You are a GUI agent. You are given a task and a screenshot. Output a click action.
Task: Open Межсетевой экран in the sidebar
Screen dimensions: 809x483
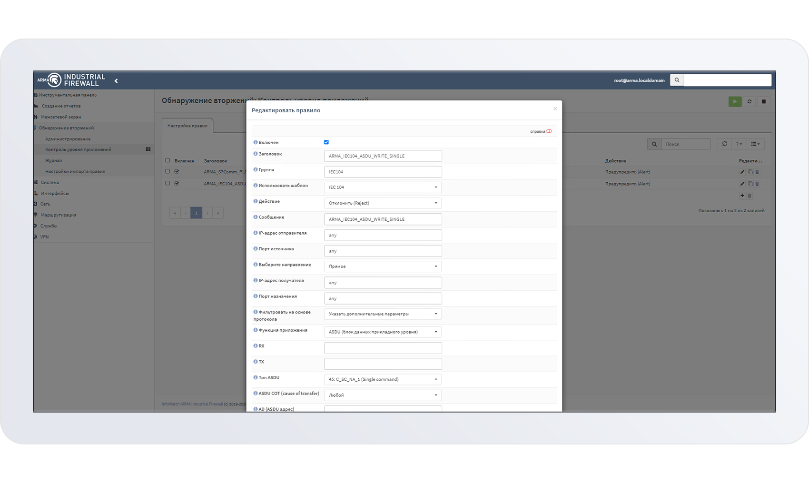point(61,117)
